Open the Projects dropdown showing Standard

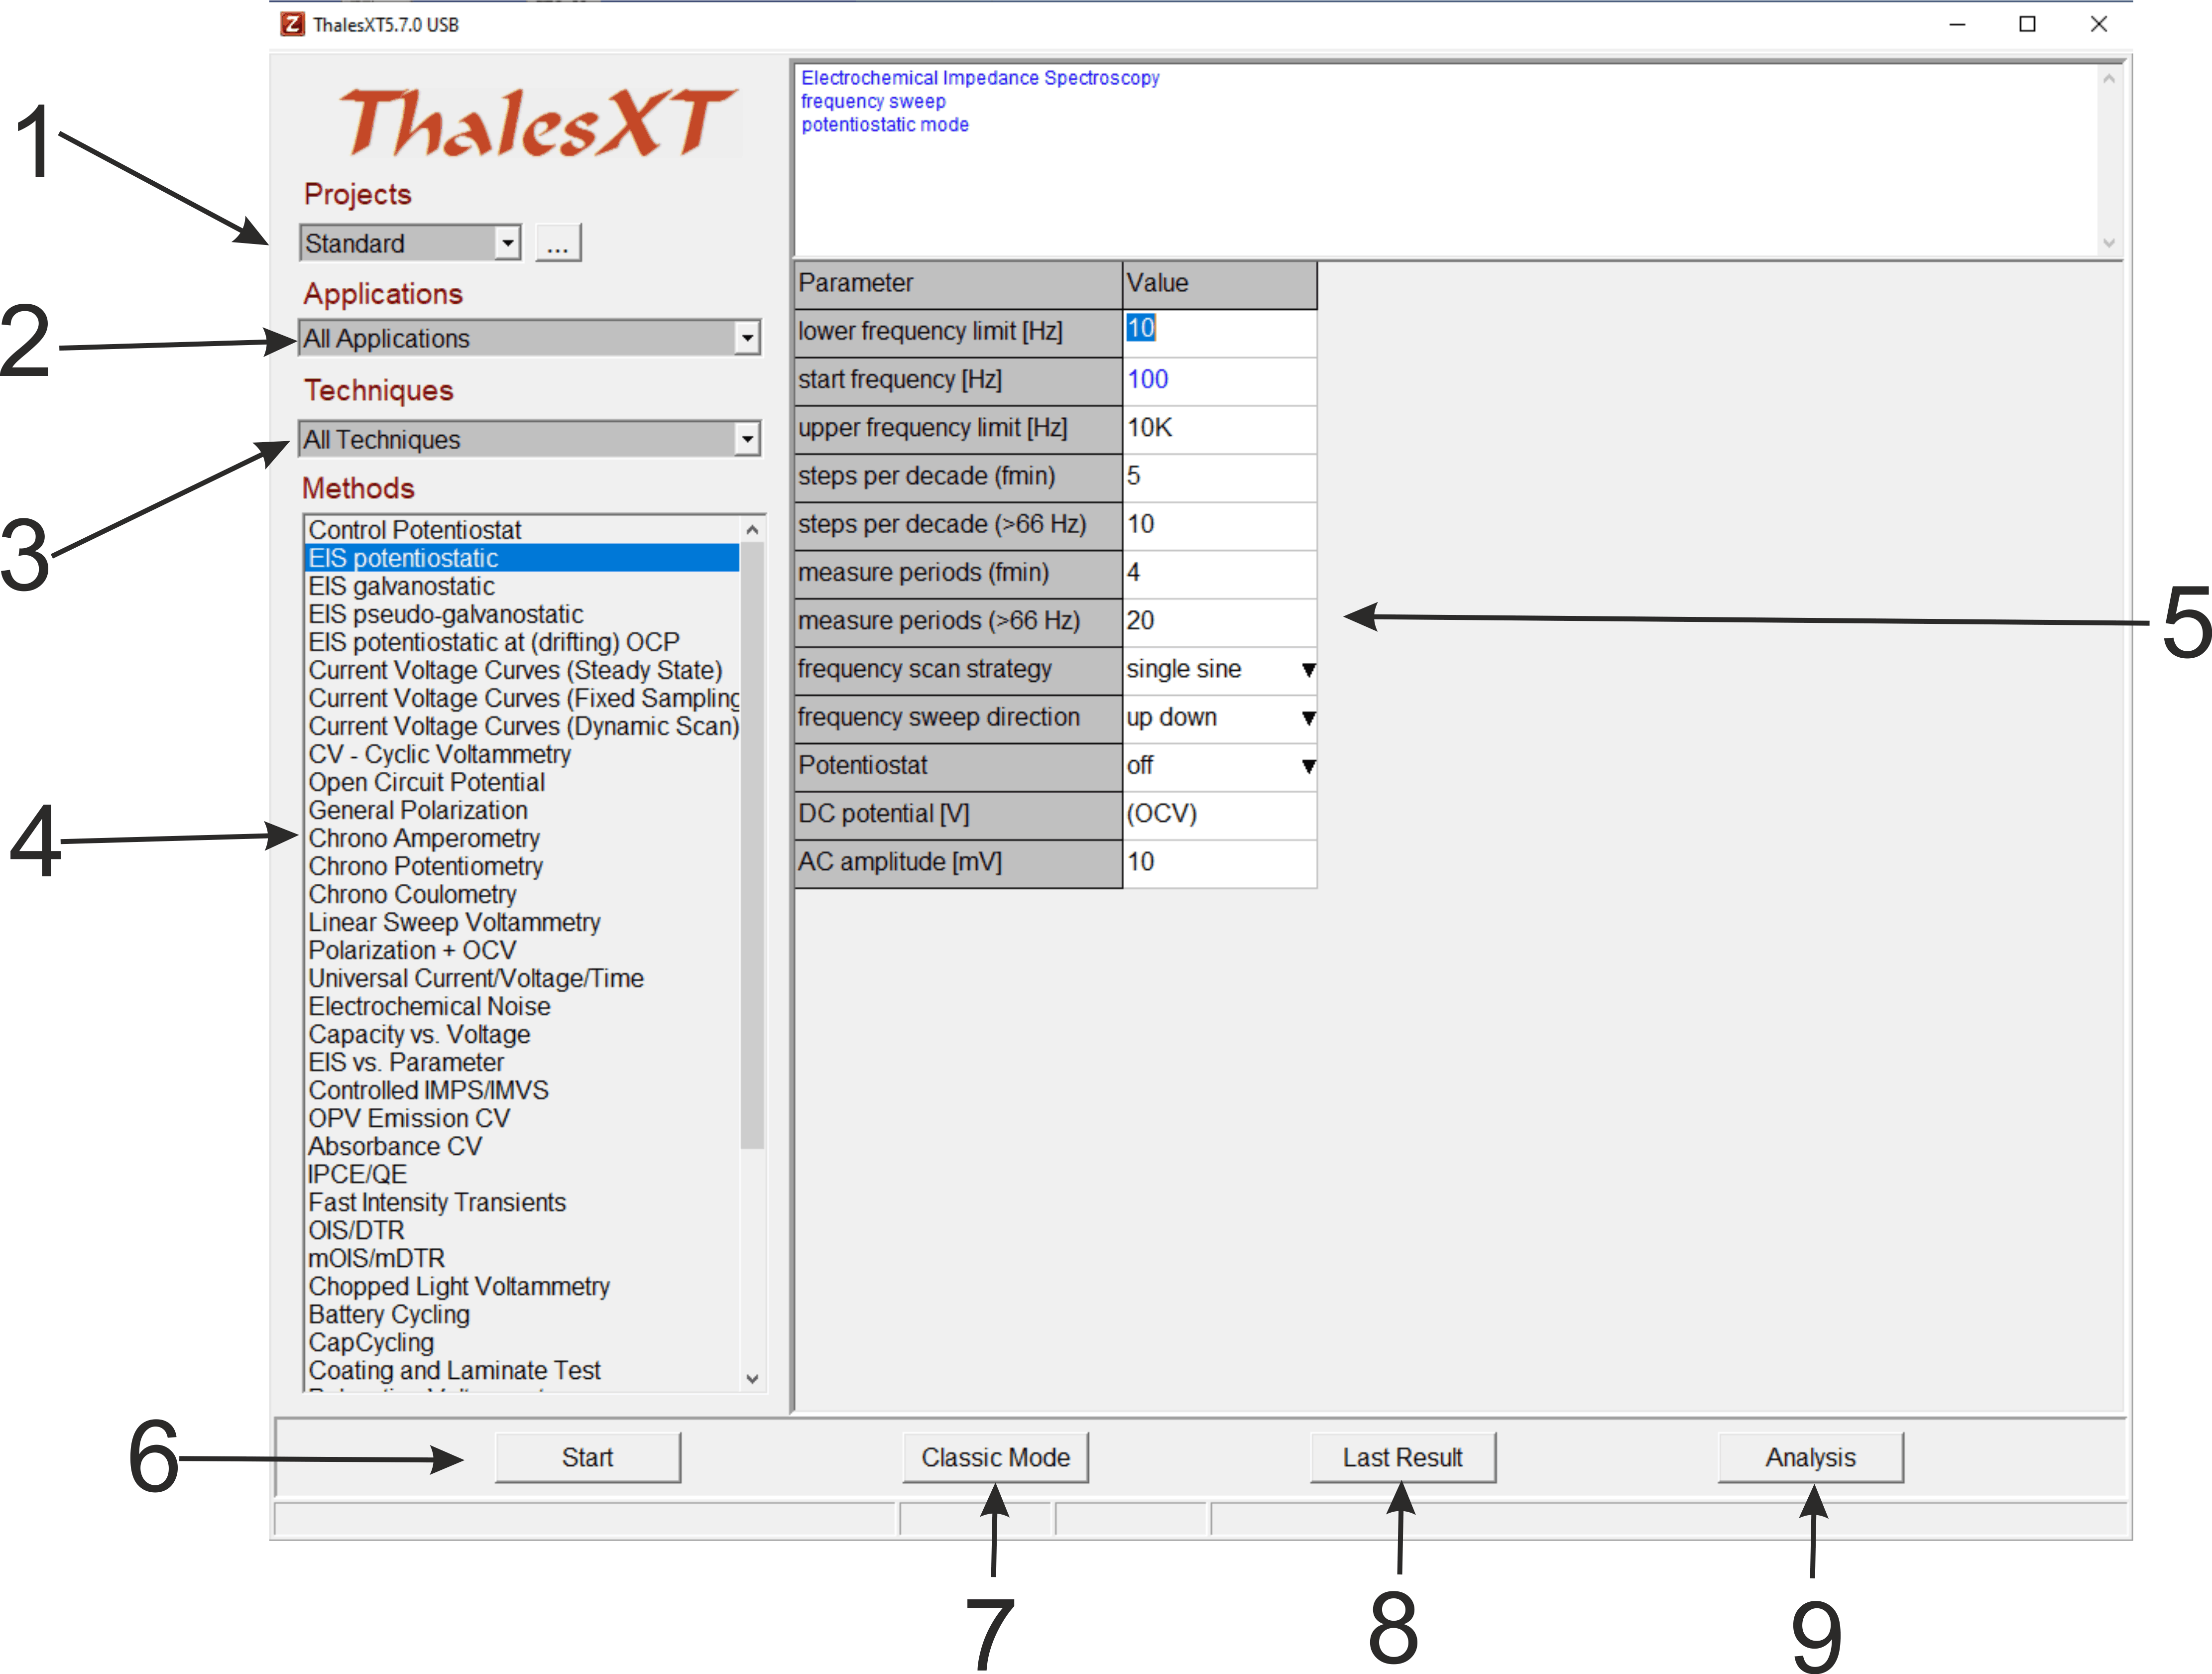point(410,243)
